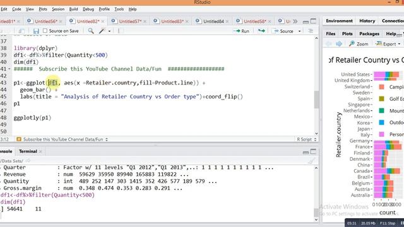Viewport: 404px width, 227px height.
Task: Click the Golf Equipment olive legend swatch
Action: [381, 99]
